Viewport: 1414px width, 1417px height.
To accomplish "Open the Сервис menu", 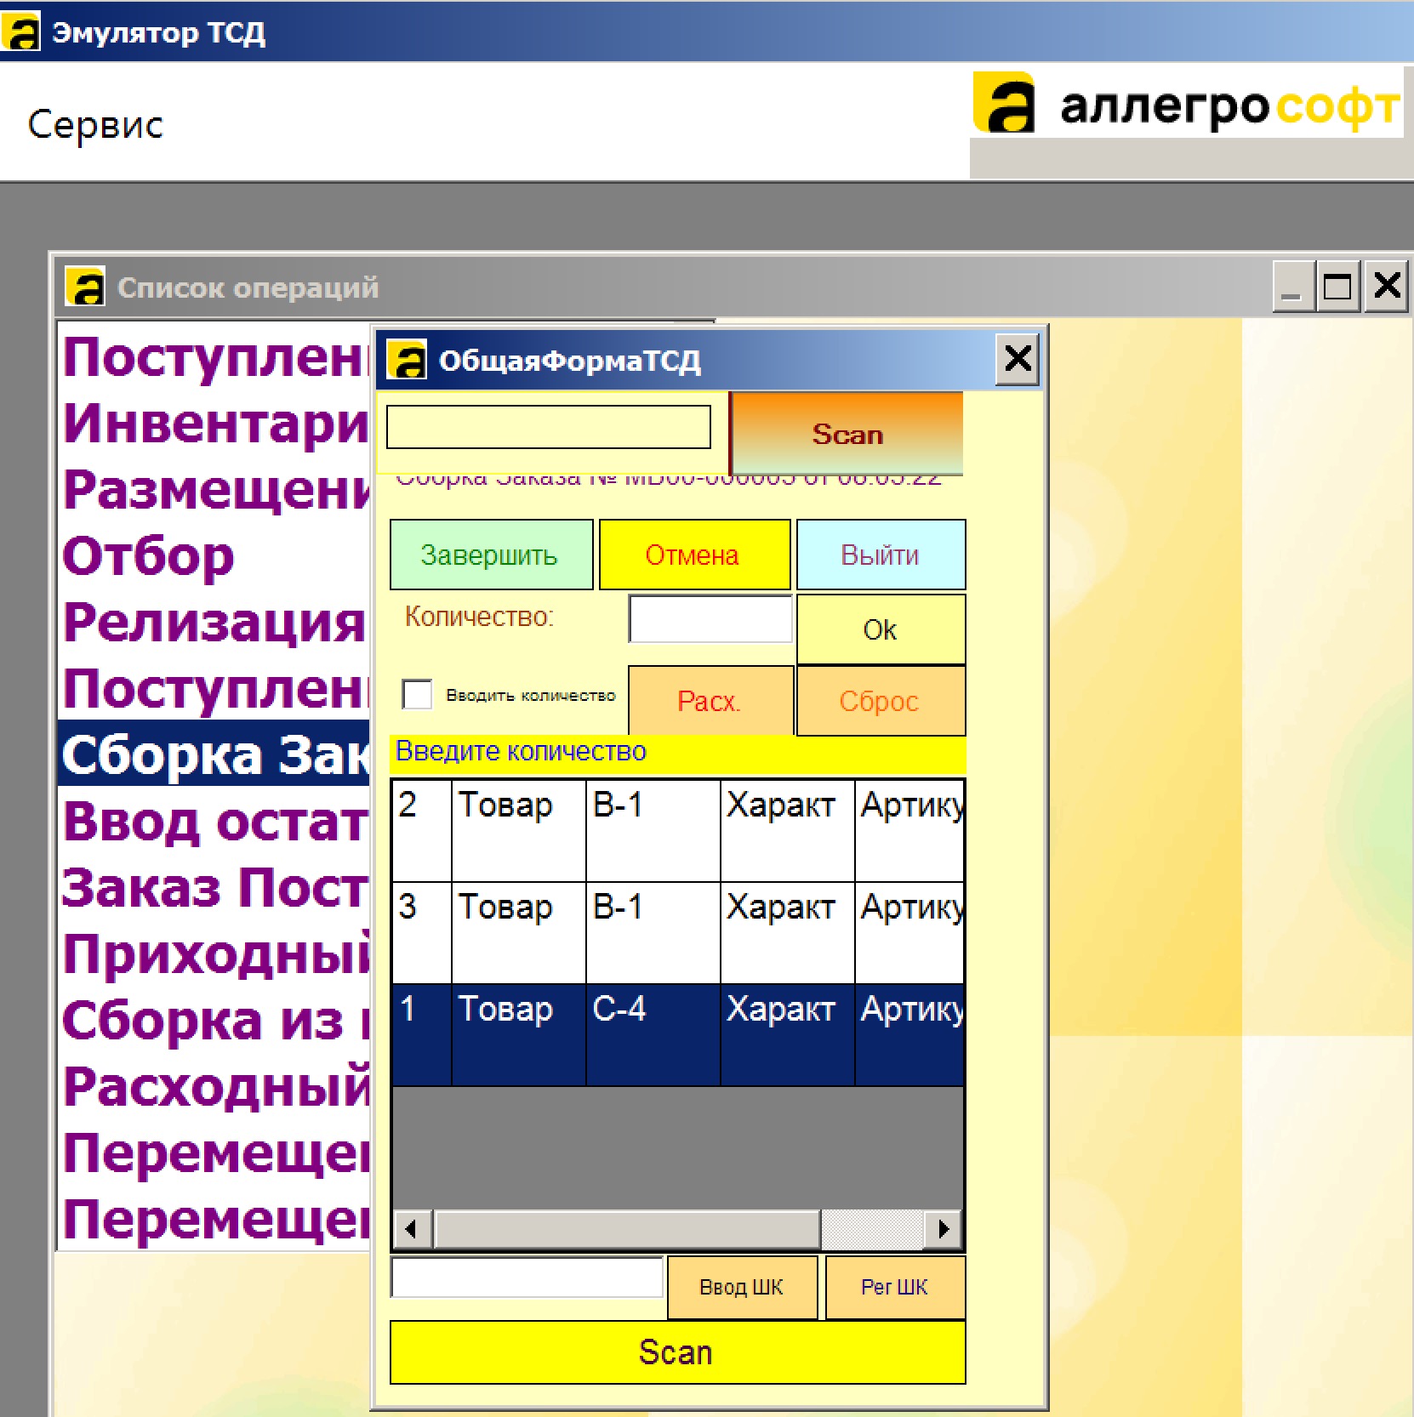I will tap(95, 124).
